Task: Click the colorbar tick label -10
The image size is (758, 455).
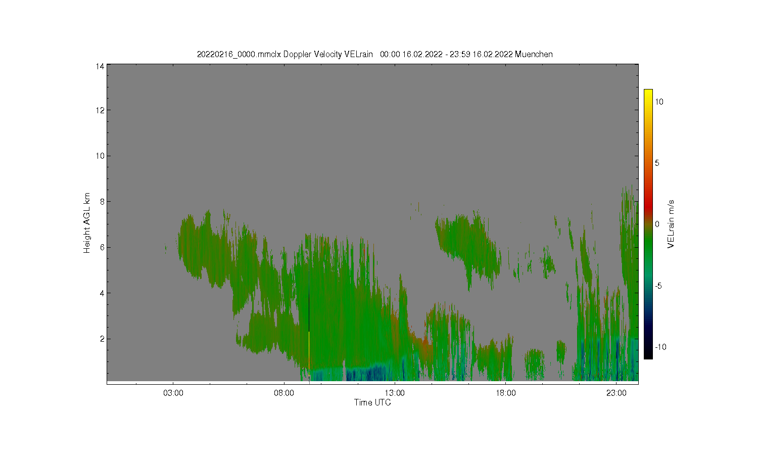Action: point(660,347)
